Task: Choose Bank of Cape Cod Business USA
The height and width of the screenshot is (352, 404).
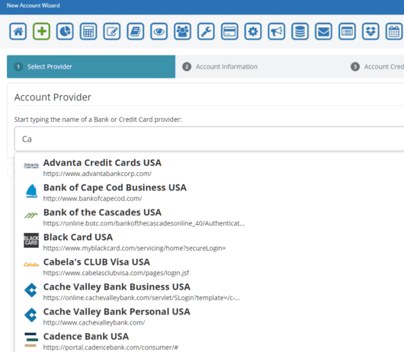Action: pos(209,192)
